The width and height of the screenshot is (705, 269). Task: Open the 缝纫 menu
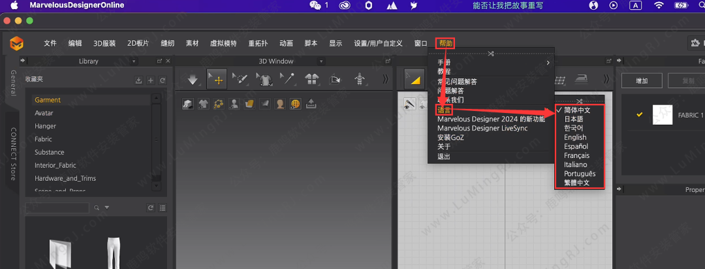168,43
